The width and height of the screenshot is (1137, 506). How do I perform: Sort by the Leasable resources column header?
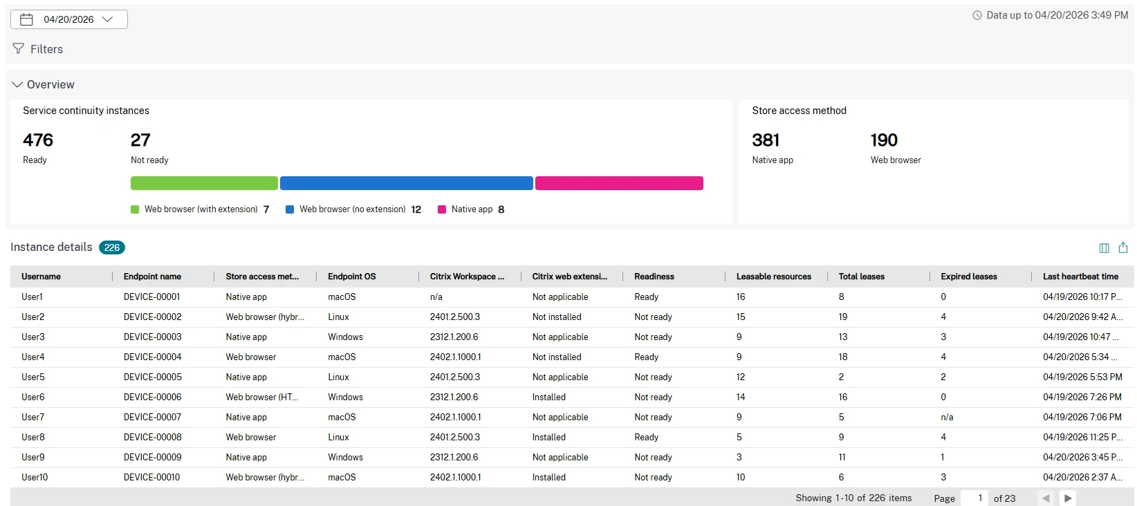click(x=774, y=277)
